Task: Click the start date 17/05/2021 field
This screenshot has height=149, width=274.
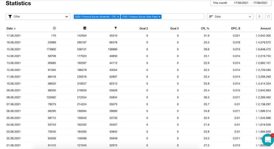Action: point(242,3)
